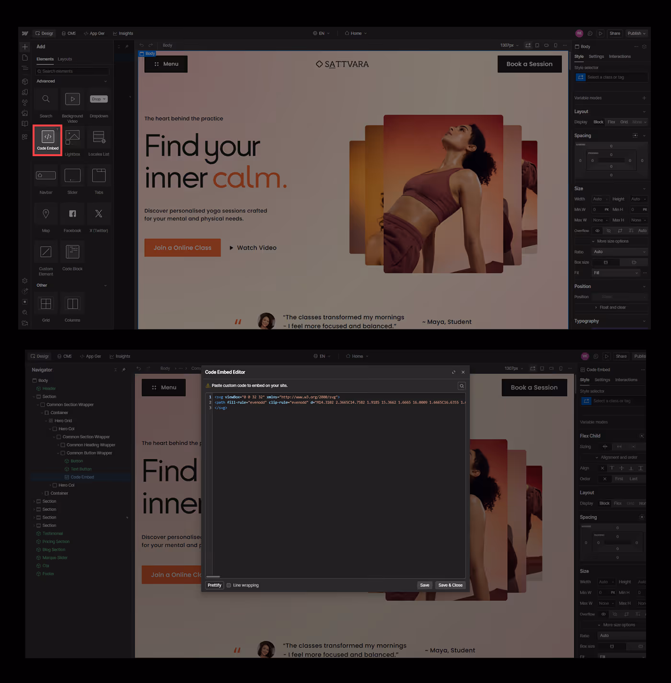The image size is (671, 683).
Task: Insert the Tabs element
Action: (x=99, y=180)
